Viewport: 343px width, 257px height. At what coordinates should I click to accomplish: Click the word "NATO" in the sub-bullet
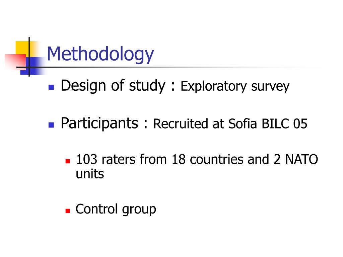point(302,159)
